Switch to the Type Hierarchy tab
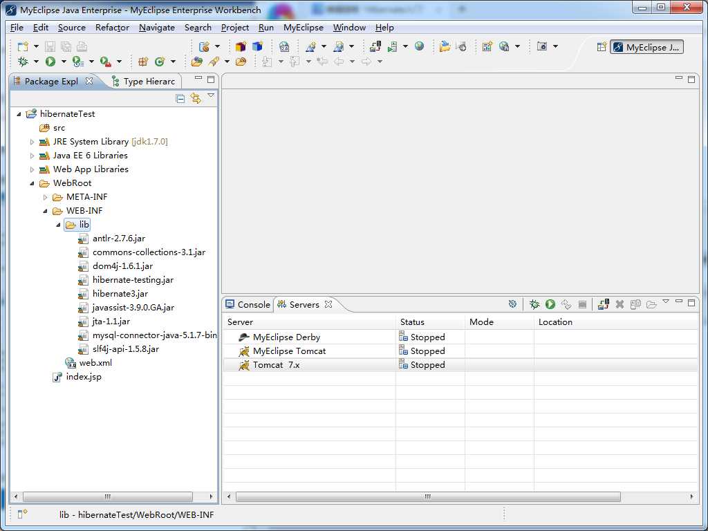 coord(144,82)
